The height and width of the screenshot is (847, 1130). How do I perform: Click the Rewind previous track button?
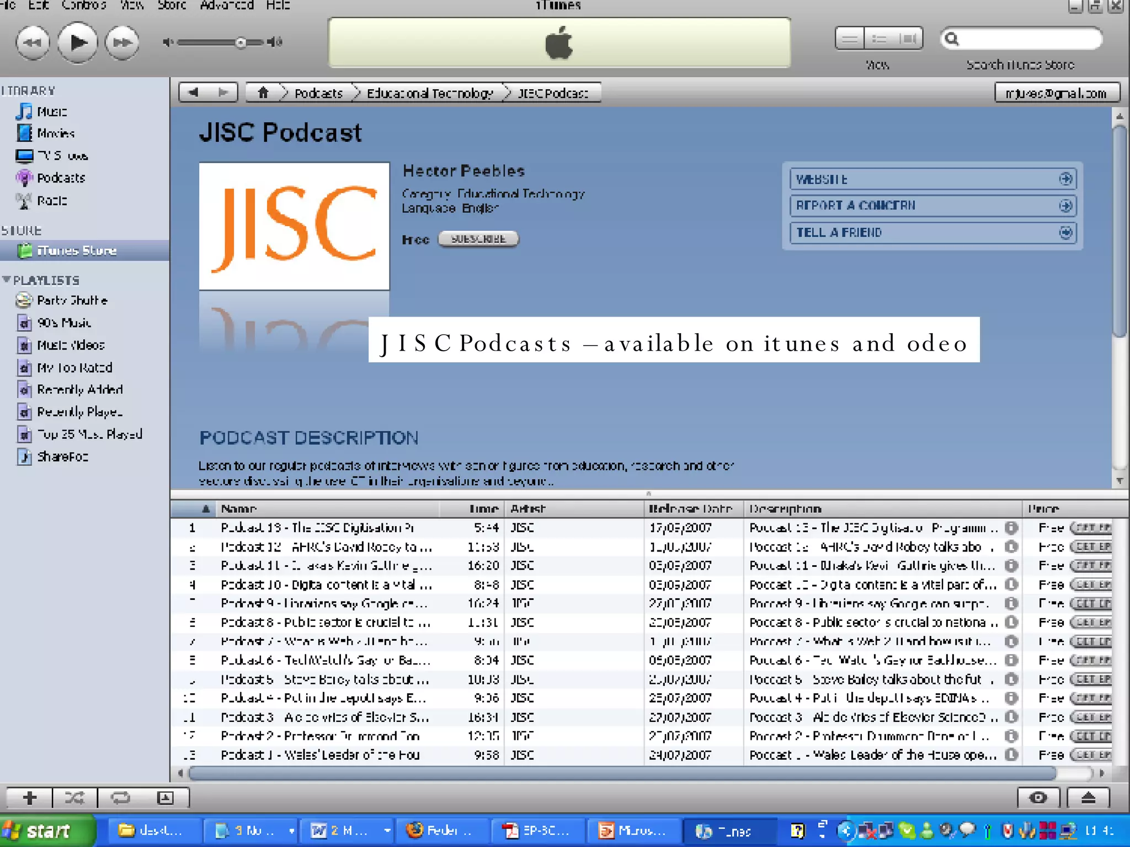coord(33,42)
